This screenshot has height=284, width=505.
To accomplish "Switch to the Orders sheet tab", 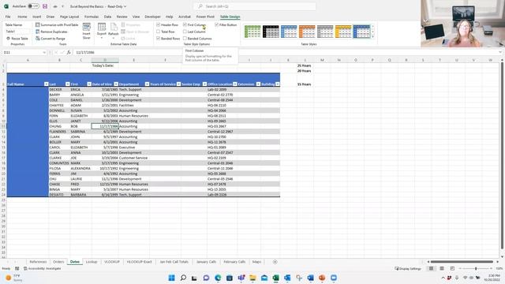I will 58,262.
